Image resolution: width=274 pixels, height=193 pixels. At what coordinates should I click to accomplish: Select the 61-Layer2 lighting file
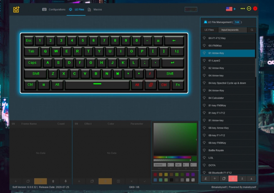click(x=214, y=60)
